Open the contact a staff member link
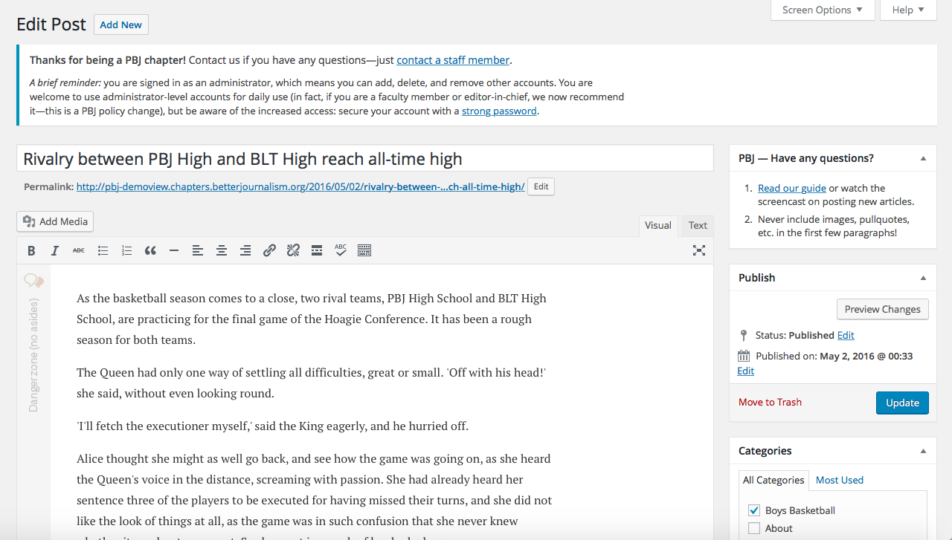This screenshot has width=952, height=540. [x=453, y=60]
